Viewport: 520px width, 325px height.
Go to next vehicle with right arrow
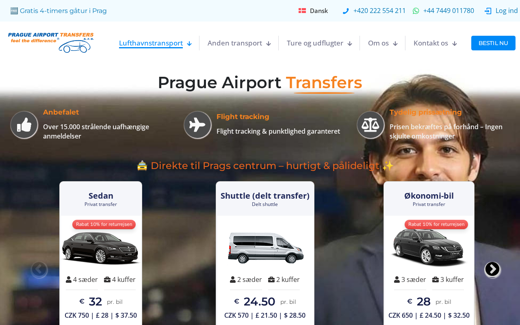coord(492,269)
